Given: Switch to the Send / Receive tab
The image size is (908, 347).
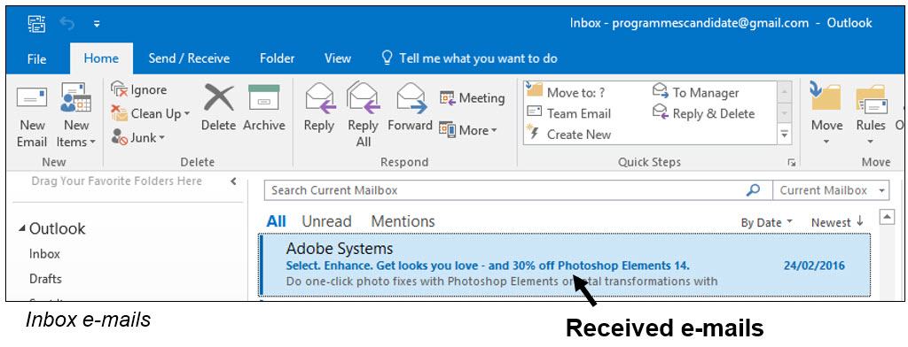Looking at the screenshot, I should point(189,58).
